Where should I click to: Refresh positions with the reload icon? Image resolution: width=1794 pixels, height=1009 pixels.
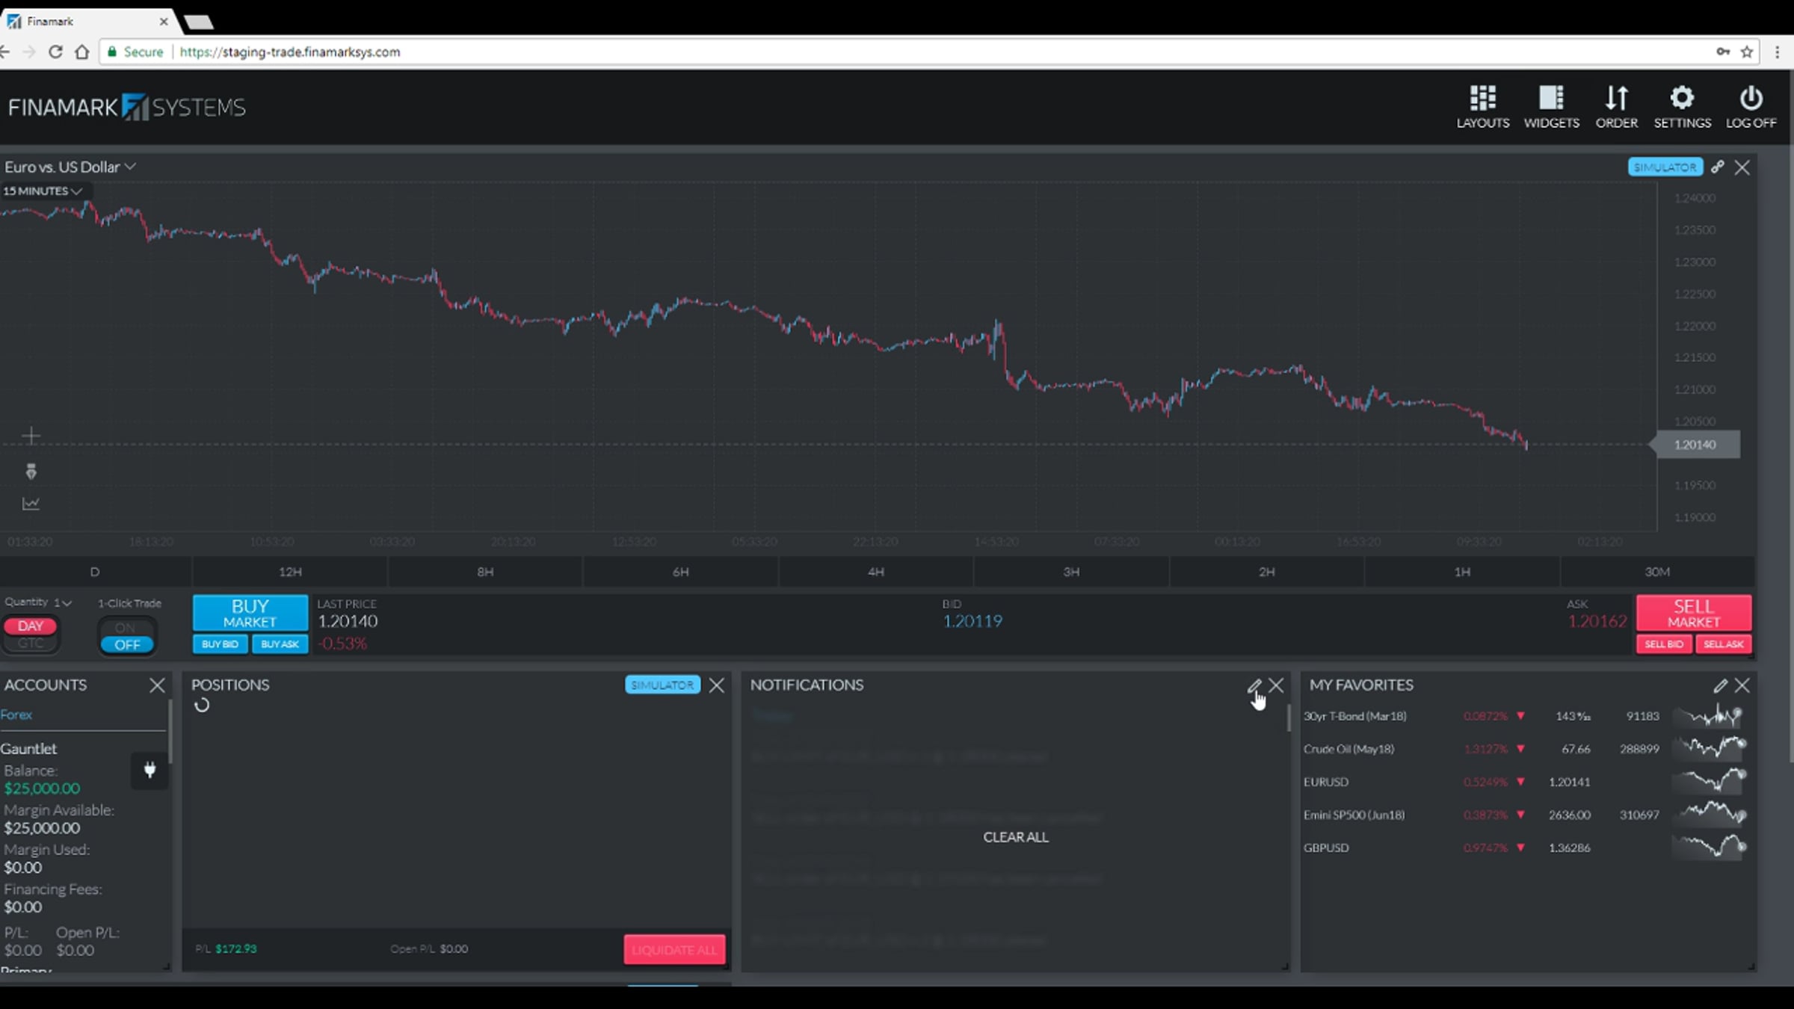202,705
